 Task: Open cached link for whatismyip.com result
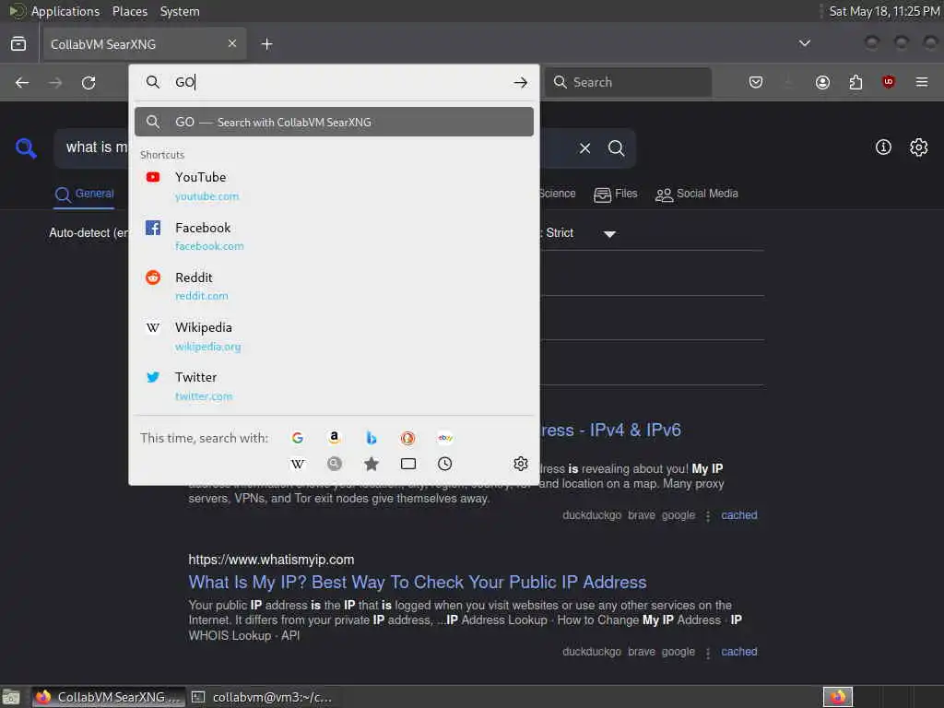point(738,652)
